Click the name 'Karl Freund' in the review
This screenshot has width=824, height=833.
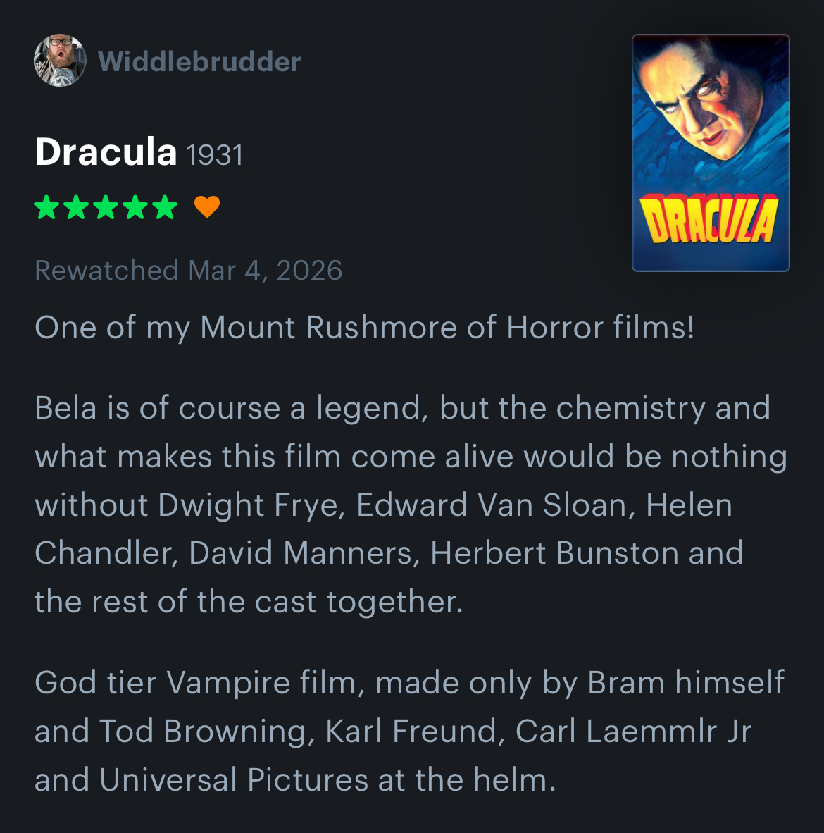[411, 732]
